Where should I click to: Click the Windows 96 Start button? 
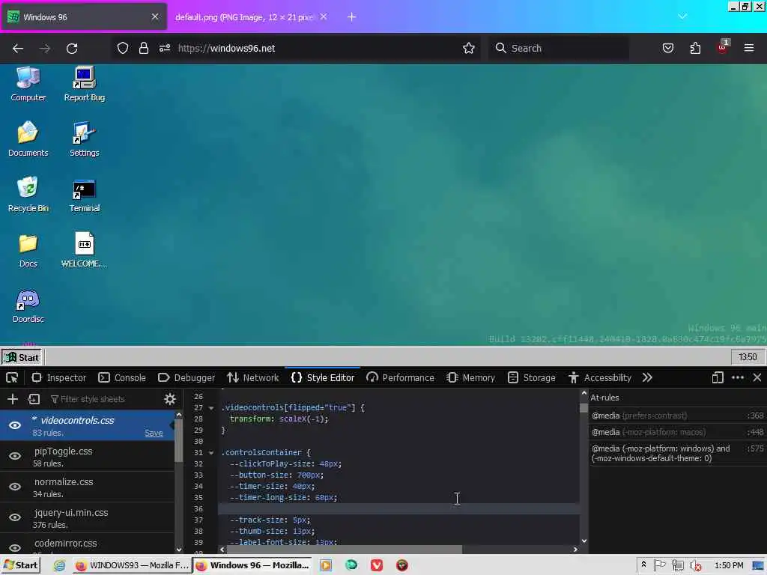pyautogui.click(x=22, y=357)
